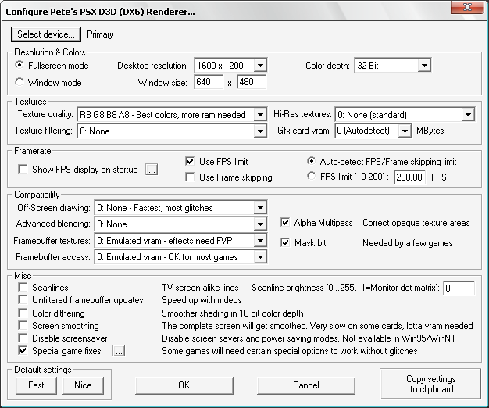Viewport: 489px width, 408px height.
Task: Open Special game fixes ellipsis button
Action: point(119,351)
